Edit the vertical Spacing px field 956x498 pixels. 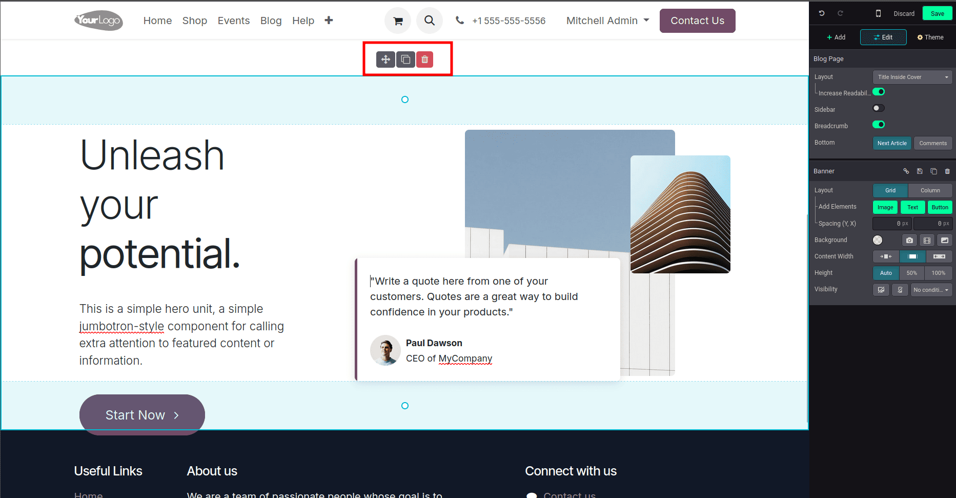(x=892, y=223)
